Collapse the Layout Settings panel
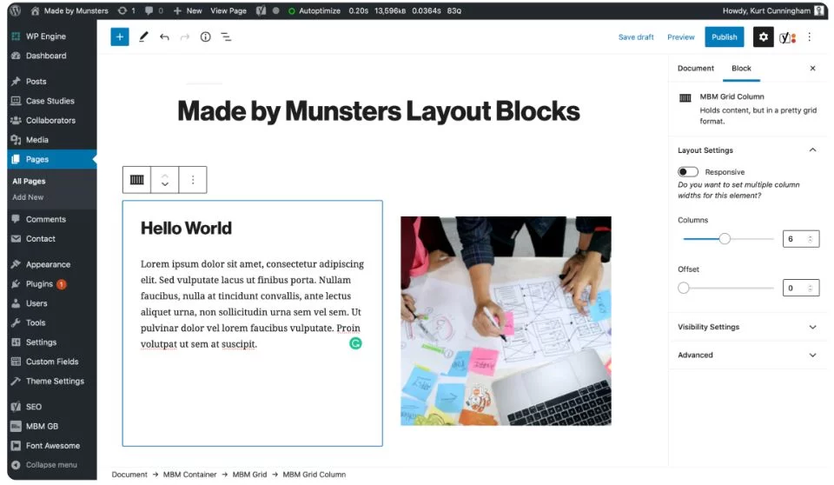Image resolution: width=834 pixels, height=485 pixels. point(812,150)
